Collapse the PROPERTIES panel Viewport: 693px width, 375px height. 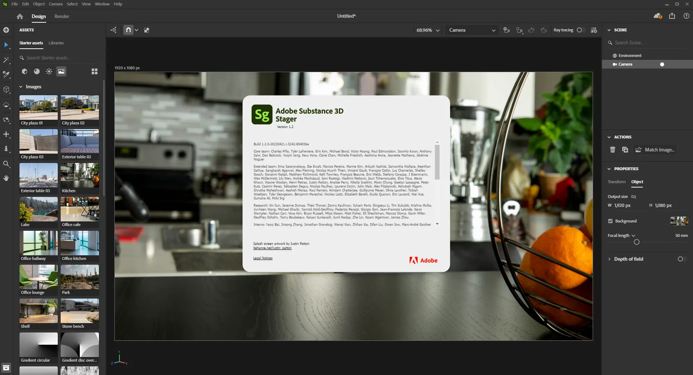tap(609, 169)
